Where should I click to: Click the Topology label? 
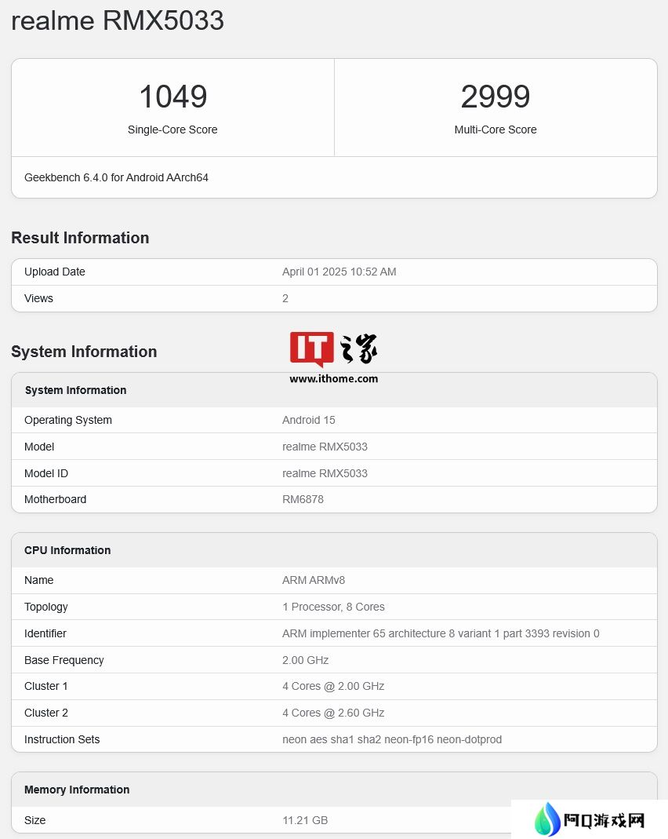46,607
